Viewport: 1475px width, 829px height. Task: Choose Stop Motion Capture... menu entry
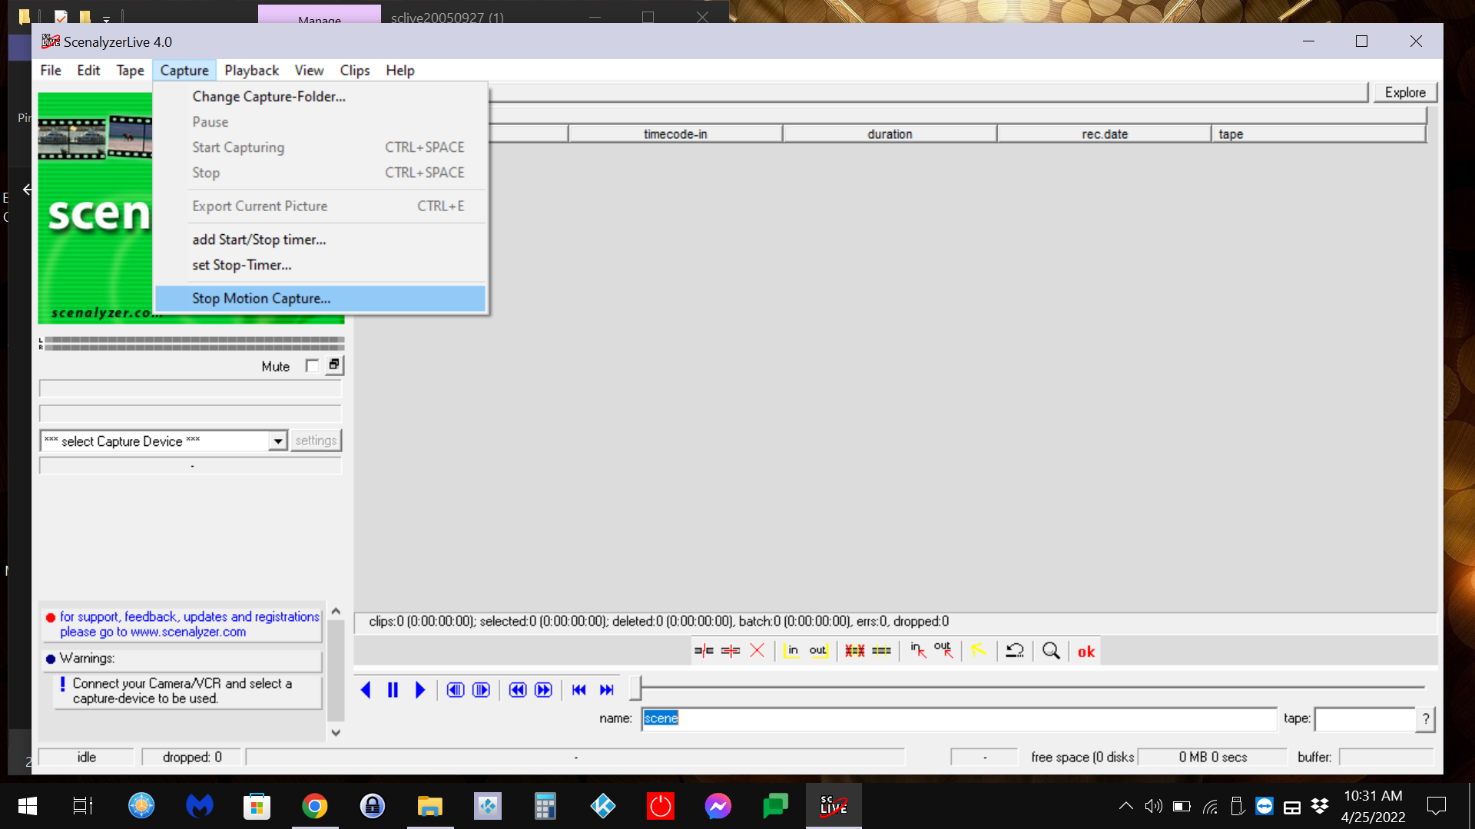320,299
